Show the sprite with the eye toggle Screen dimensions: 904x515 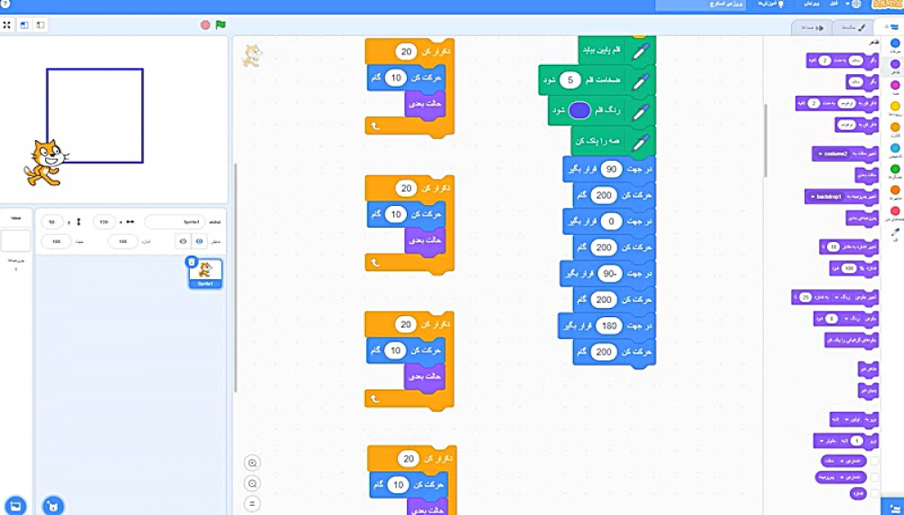199,241
